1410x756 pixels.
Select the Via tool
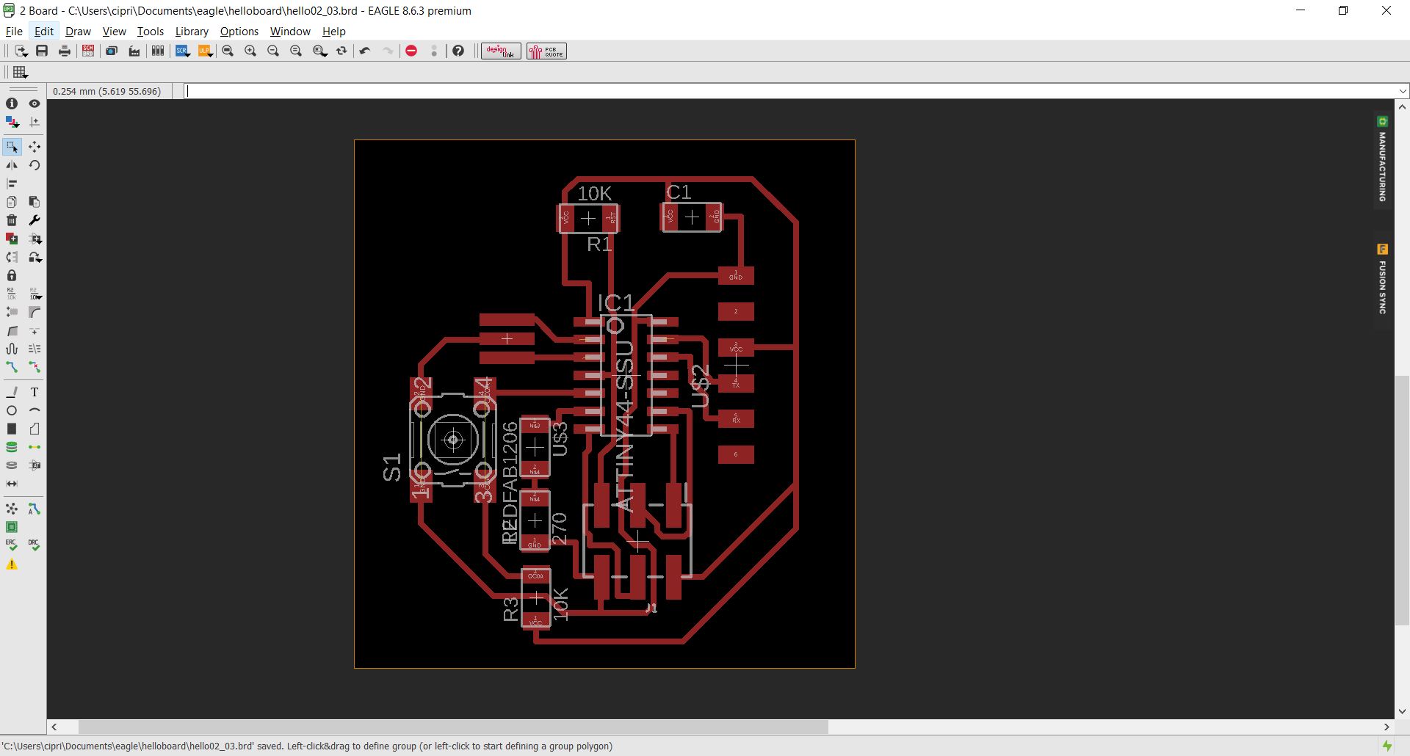click(12, 447)
